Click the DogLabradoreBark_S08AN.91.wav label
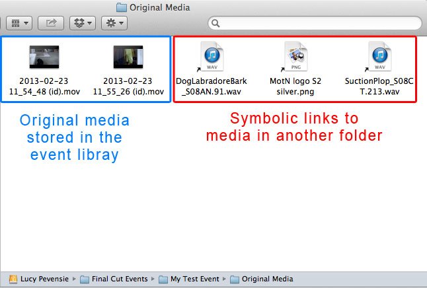This screenshot has width=427, height=288. (x=212, y=87)
